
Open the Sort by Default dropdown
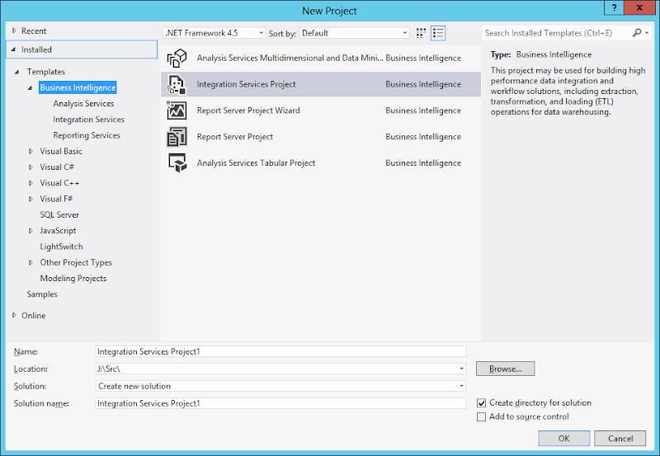(x=355, y=33)
